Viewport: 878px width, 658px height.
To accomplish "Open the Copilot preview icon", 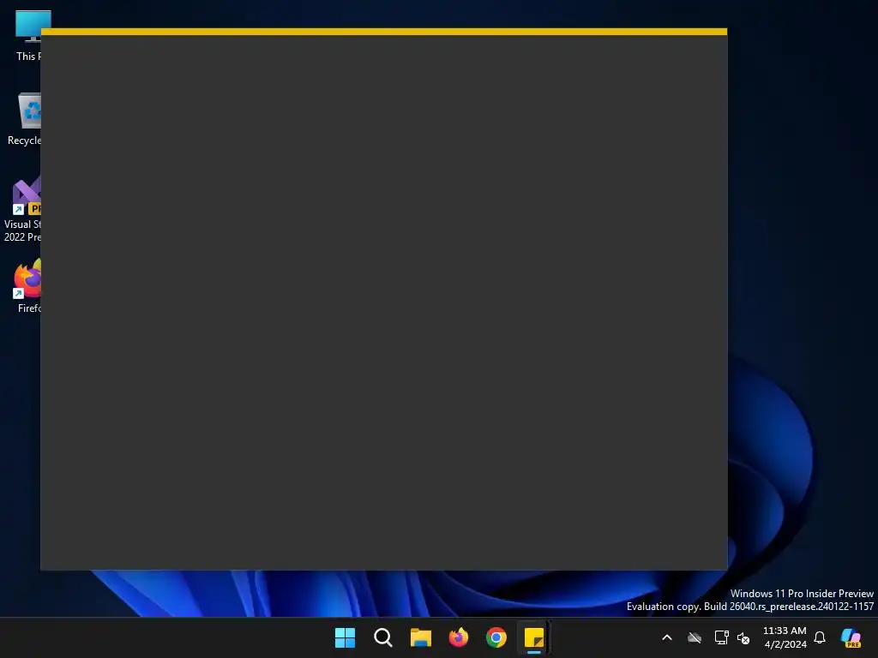I will point(851,637).
